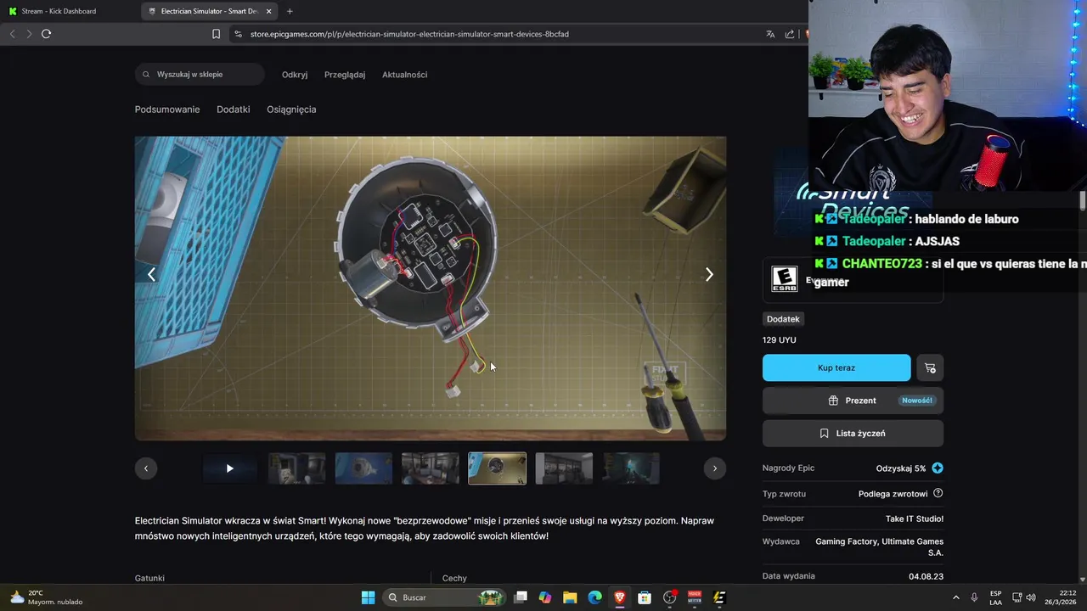Viewport: 1087px width, 611px height.
Task: Click the share icon in address bar
Action: tap(790, 34)
